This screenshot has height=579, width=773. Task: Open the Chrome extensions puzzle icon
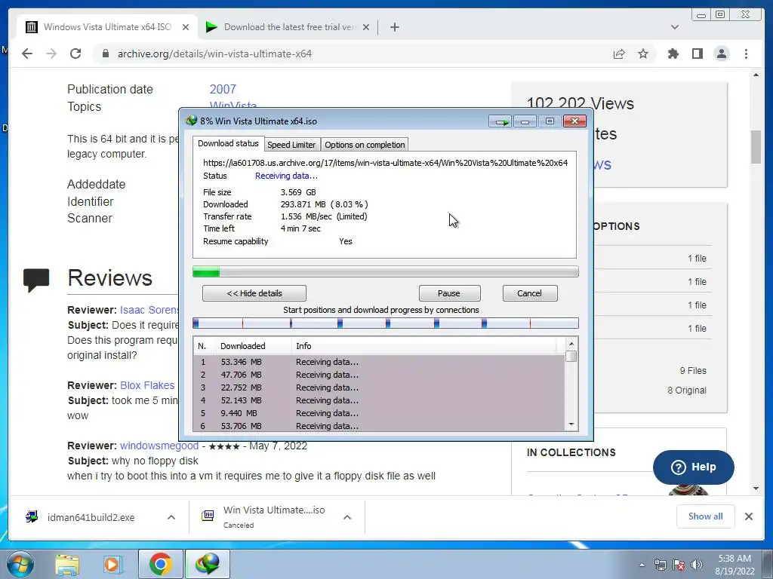(x=673, y=54)
